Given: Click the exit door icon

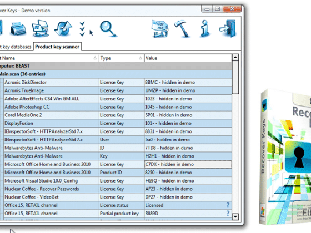Looking at the screenshot, I should (228, 28).
